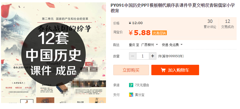This screenshot has height=109, width=240.
Task: Click the dropdown arrow next to 免运费
Action: [x=182, y=45]
